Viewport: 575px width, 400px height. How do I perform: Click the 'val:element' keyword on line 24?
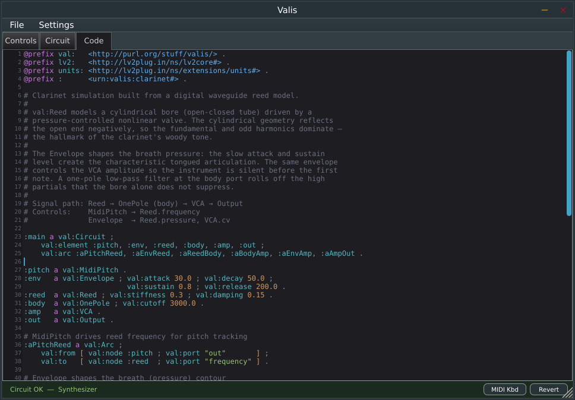tap(65, 245)
